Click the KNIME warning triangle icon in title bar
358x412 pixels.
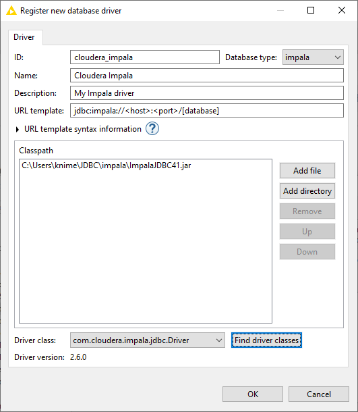pos(11,11)
